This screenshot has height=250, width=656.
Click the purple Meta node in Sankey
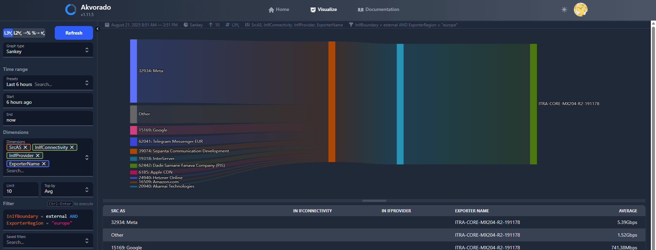[133, 71]
